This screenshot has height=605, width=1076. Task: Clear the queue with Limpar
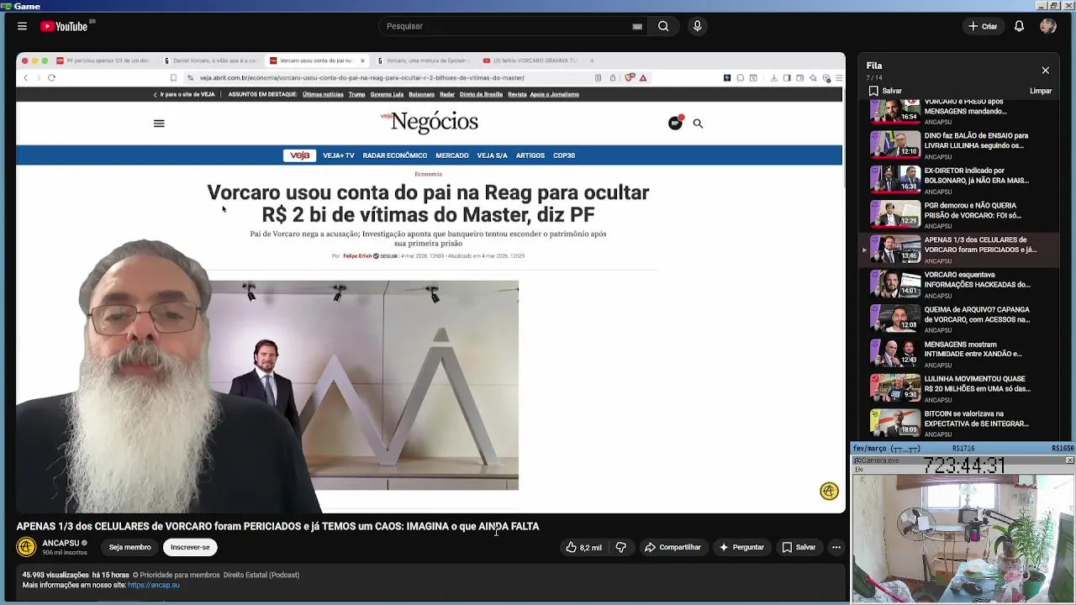(1041, 91)
